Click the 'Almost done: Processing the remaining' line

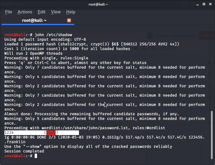click(x=91, y=114)
